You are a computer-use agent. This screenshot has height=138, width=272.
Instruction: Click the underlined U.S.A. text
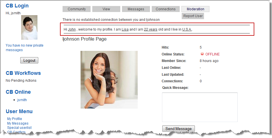(187, 29)
